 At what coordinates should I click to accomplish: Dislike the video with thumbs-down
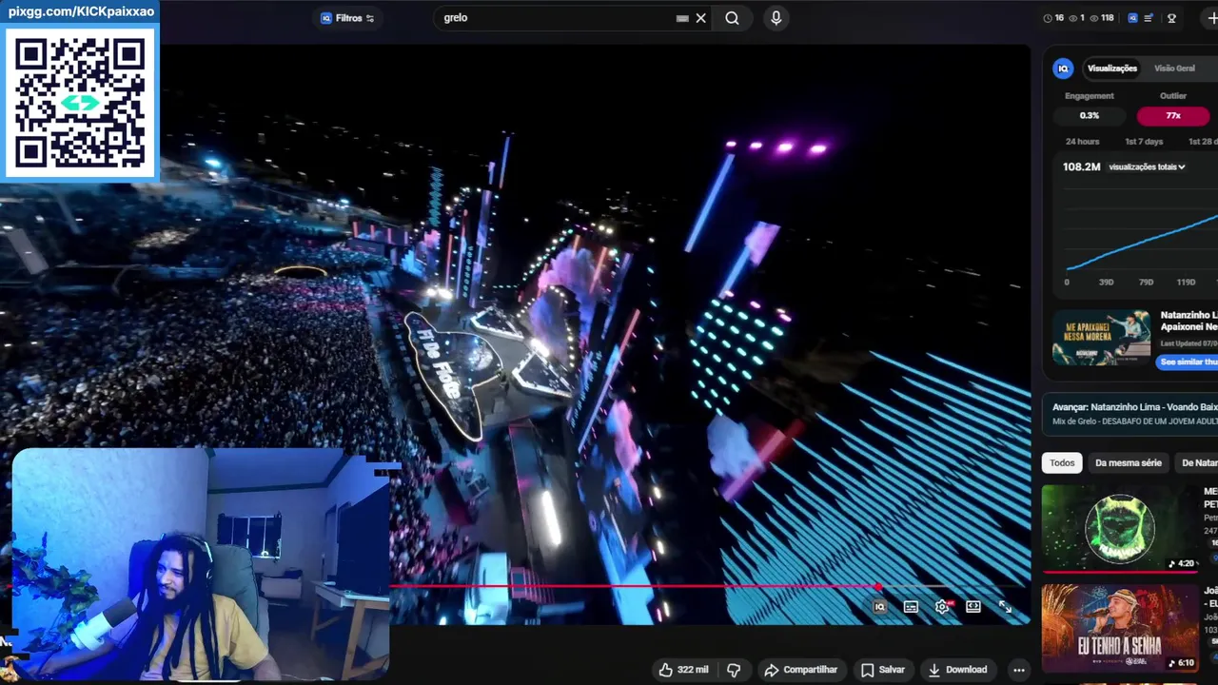(734, 670)
